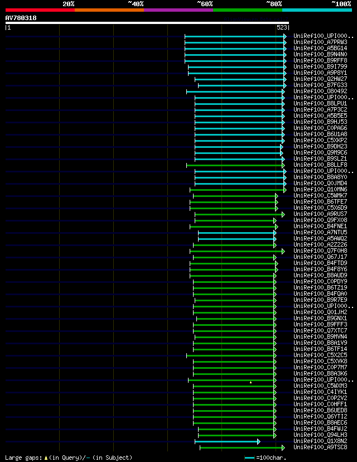Select the UniRef100_C5WMK7 label
The width and height of the screenshot is (357, 462).
(x=320, y=196)
